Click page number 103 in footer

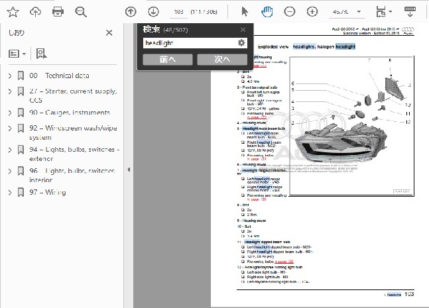pos(409,294)
